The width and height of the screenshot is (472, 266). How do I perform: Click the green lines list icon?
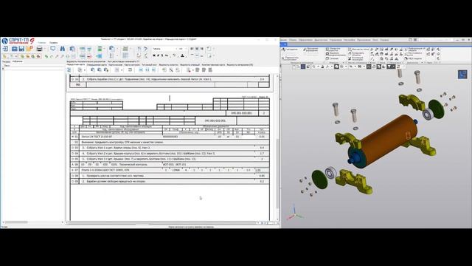pos(100,49)
